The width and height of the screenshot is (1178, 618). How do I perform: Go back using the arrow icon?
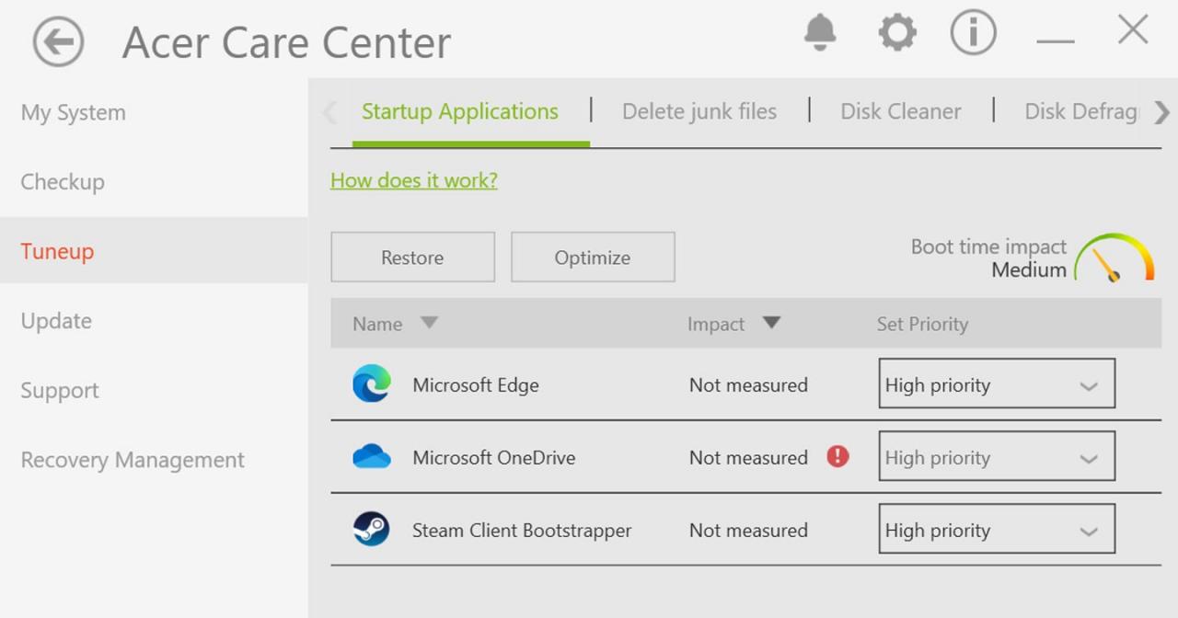pos(58,41)
